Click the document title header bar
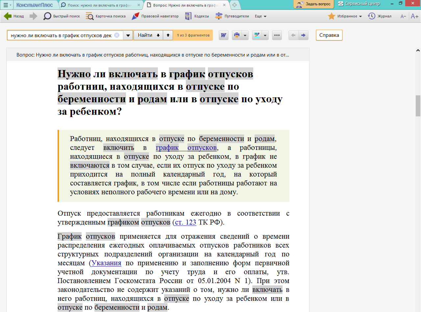This screenshot has width=421, height=312. pyautogui.click(x=158, y=55)
